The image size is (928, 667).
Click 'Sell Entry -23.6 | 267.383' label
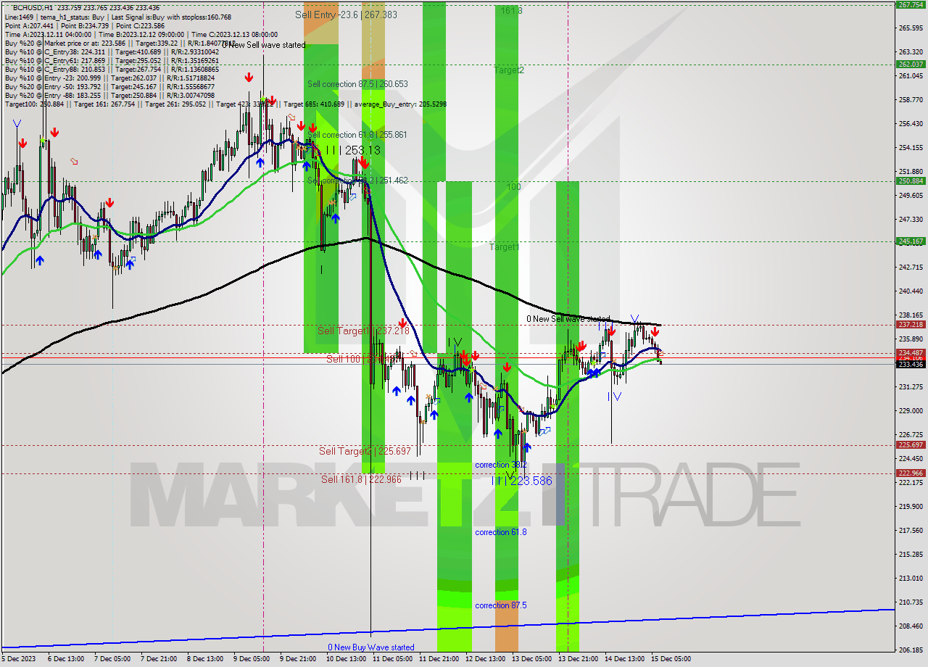pyautogui.click(x=346, y=14)
